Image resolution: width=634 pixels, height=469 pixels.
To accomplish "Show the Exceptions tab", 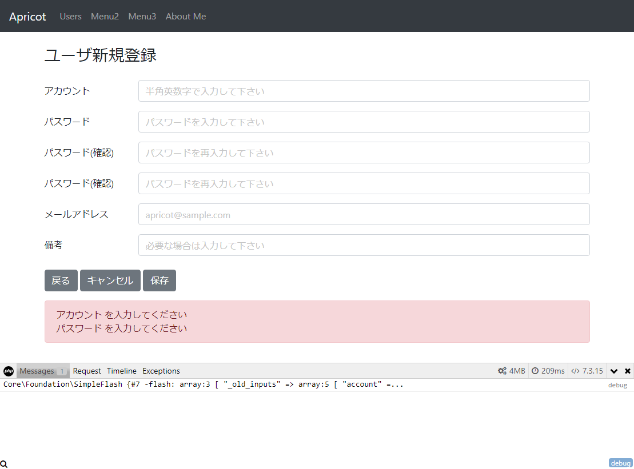I will click(x=161, y=371).
